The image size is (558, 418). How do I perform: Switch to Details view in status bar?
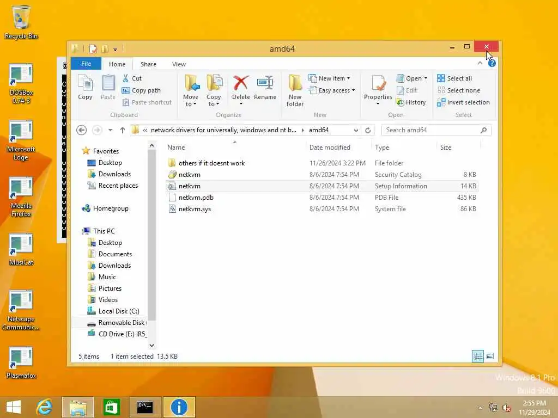tap(477, 356)
